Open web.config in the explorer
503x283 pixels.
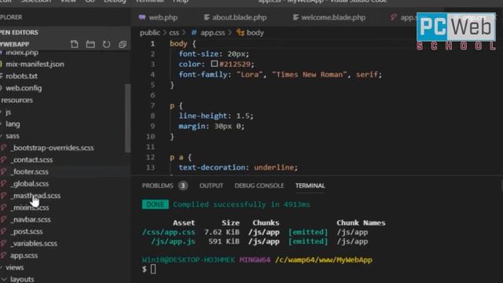(24, 88)
